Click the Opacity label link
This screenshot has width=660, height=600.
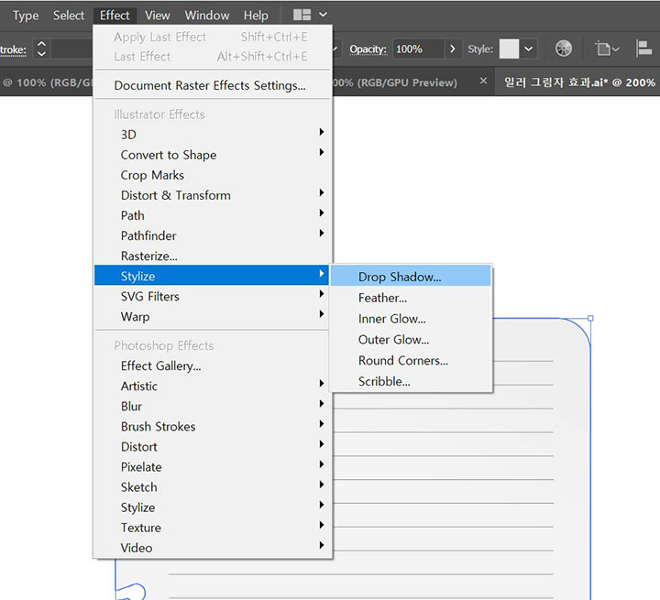coord(368,49)
